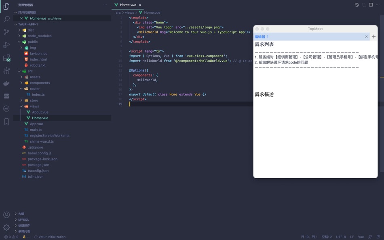Open the Manage settings gear icon
This screenshot has height=240, width=384.
click(6, 227)
